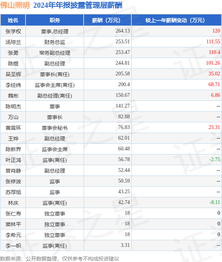The width and height of the screenshot is (222, 262).
Task: Click the change value 101.26
Action: pos(213,63)
